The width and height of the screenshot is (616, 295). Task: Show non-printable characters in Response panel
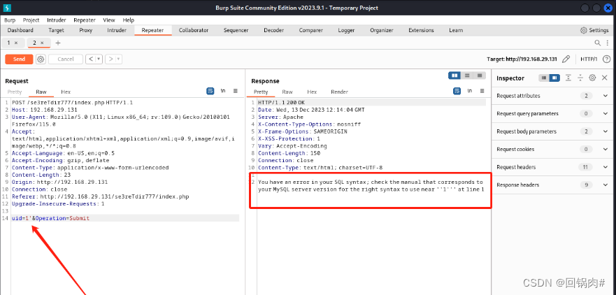pos(469,91)
